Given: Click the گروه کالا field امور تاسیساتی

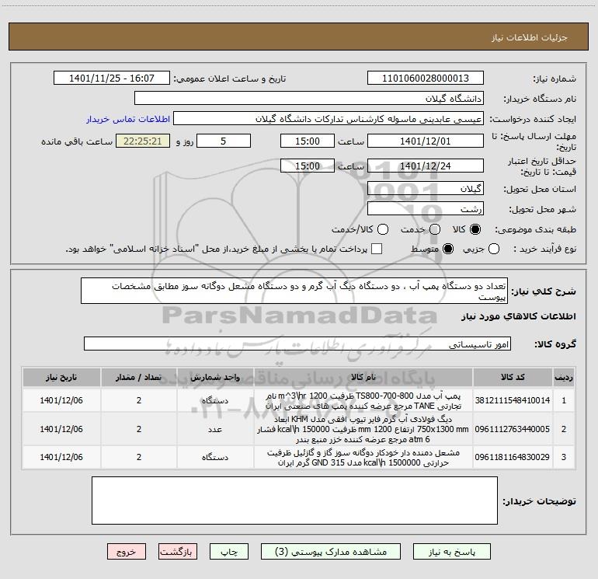Looking at the screenshot, I should click(x=297, y=344).
